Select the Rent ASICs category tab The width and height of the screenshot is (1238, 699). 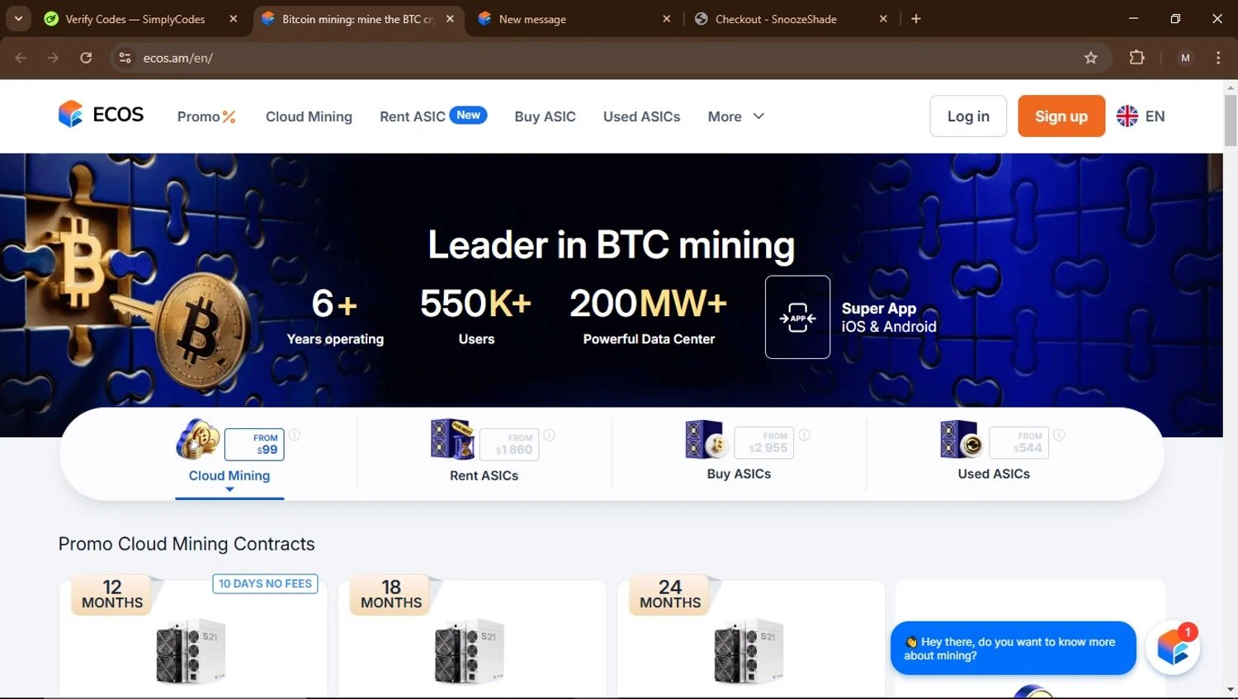pos(484,451)
